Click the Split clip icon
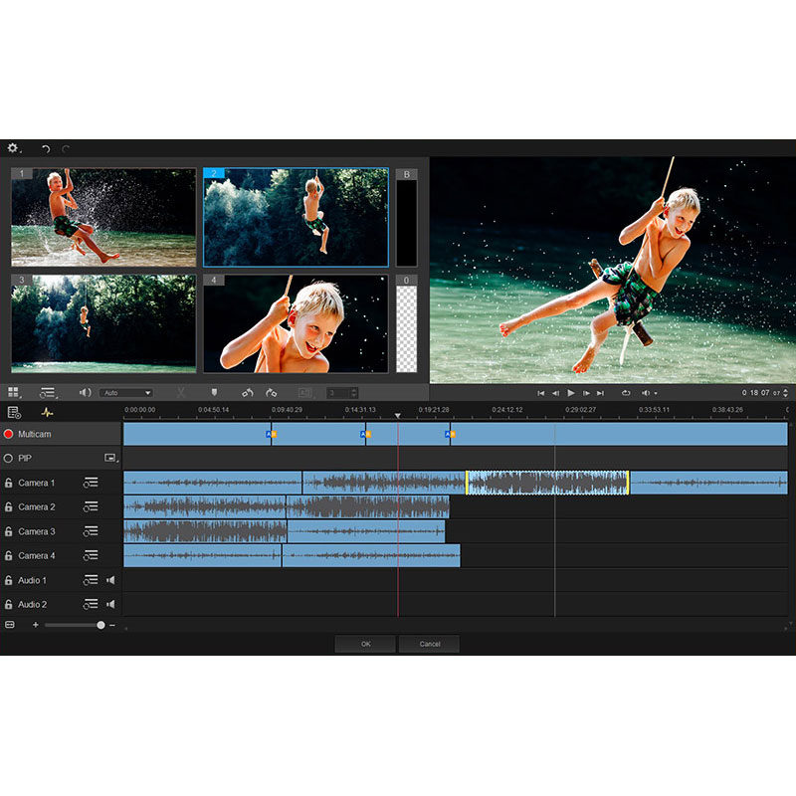Screen dimensions: 796x796 180,393
